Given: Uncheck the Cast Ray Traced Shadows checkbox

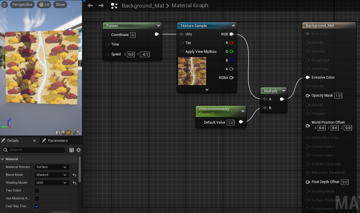Looking at the screenshot, I should pos(37,206).
